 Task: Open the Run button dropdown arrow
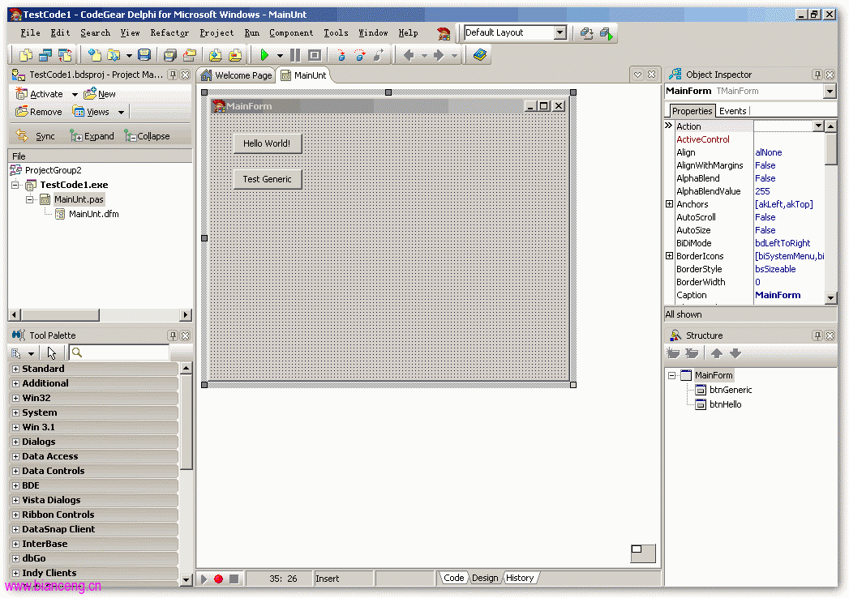pos(280,55)
